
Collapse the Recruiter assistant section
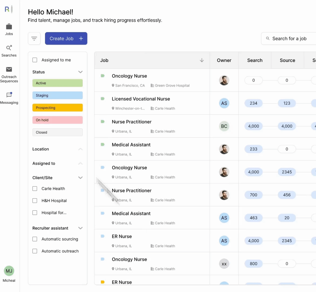pos(80,228)
